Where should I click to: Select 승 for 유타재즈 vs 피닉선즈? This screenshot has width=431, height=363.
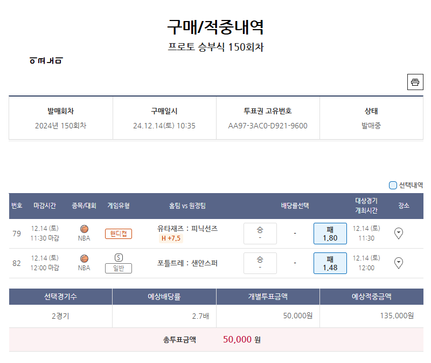click(x=260, y=233)
